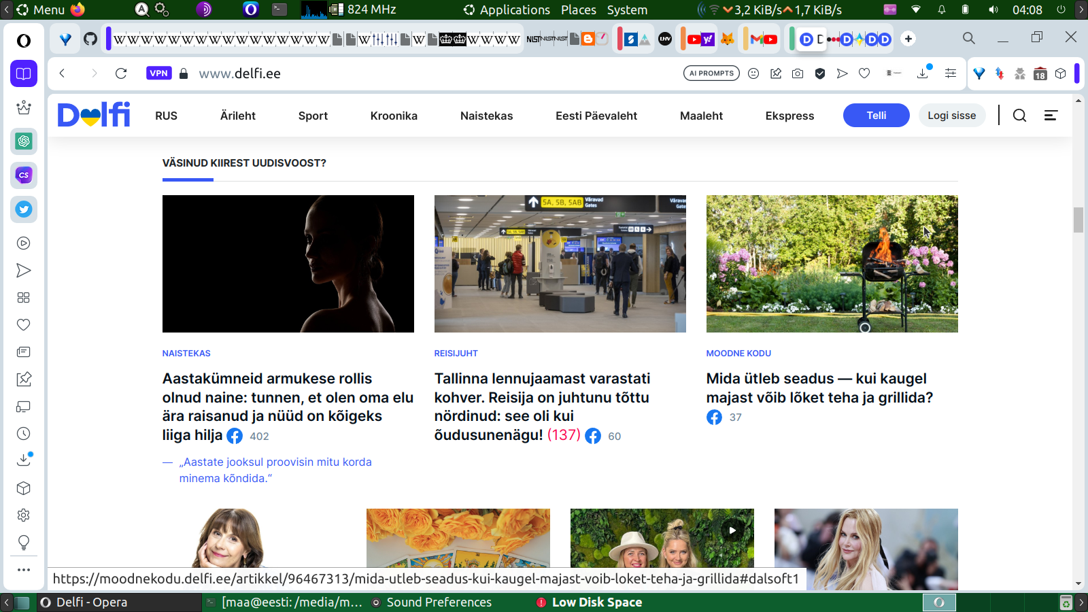This screenshot has width=1088, height=612.
Task: Toggle the VPN badge in address bar
Action: pos(158,73)
